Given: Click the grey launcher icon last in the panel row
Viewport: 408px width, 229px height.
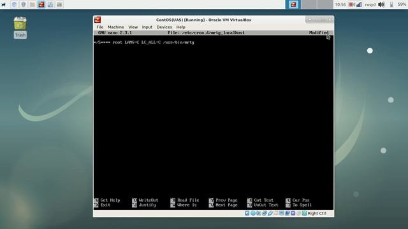Looking at the screenshot, I should (59, 4).
